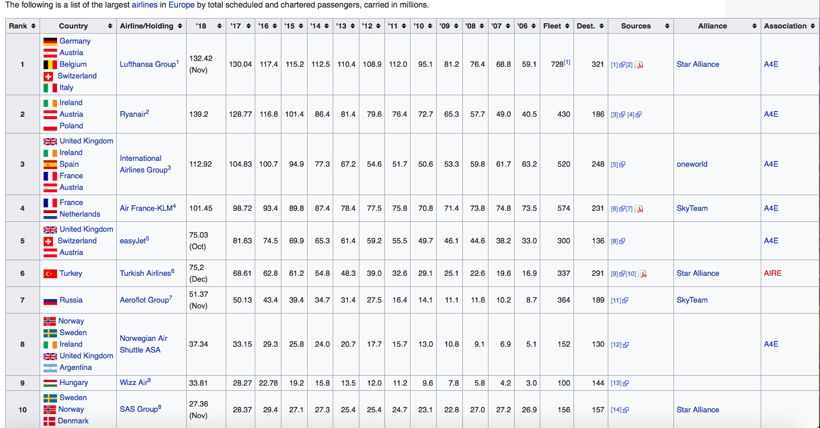820x428 pixels.
Task: Sort table by Association column arrows
Action: click(x=812, y=26)
